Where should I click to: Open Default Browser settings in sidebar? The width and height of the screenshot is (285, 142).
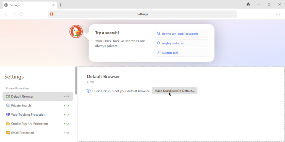[38, 96]
